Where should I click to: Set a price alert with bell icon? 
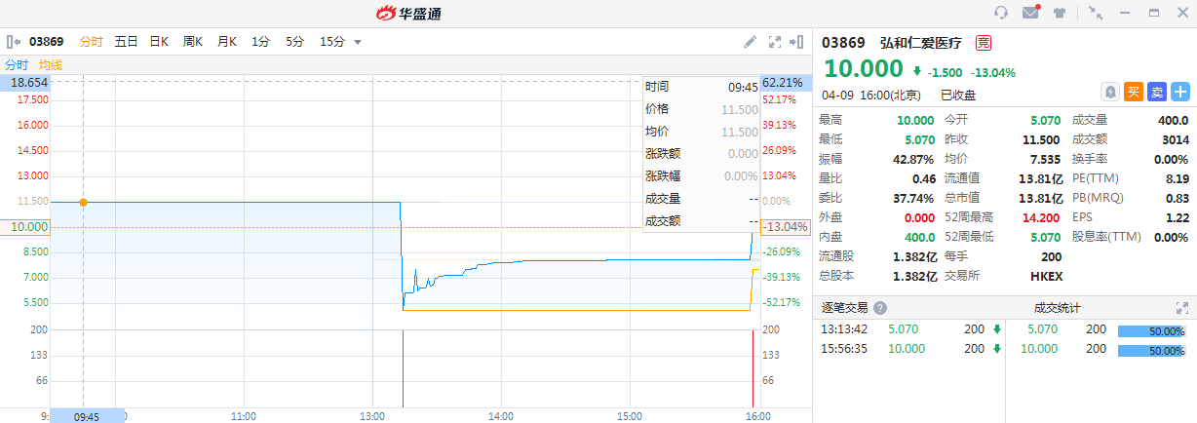(1110, 92)
